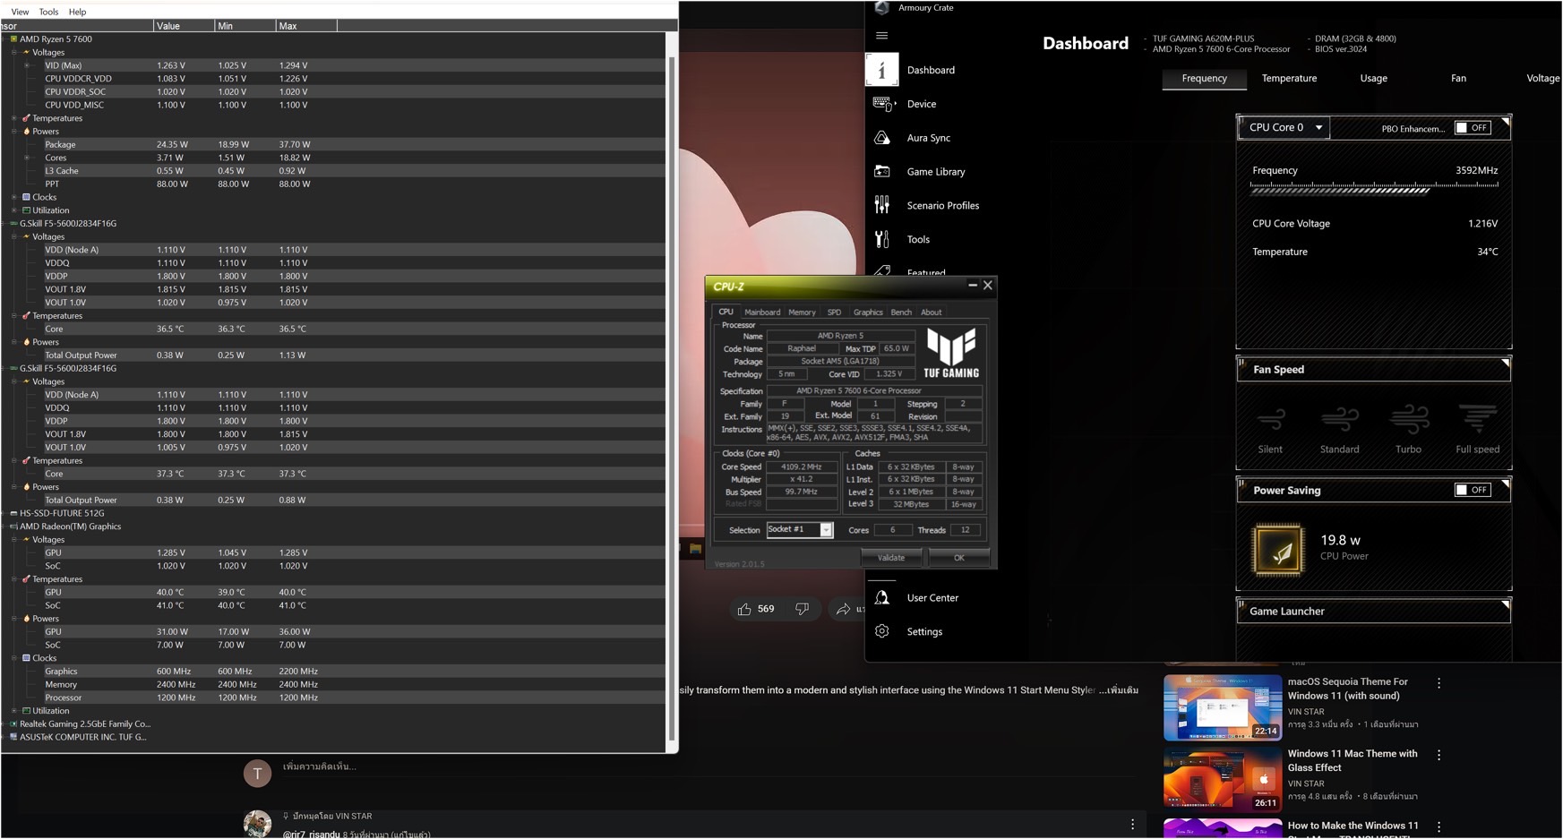Image resolution: width=1563 pixels, height=839 pixels.
Task: Open the macOS Sequoia Theme video thumbnail
Action: [1223, 707]
